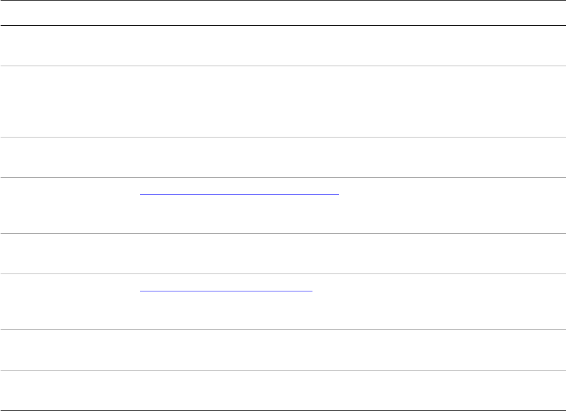Click empty area below the shorter blue link

351,311
